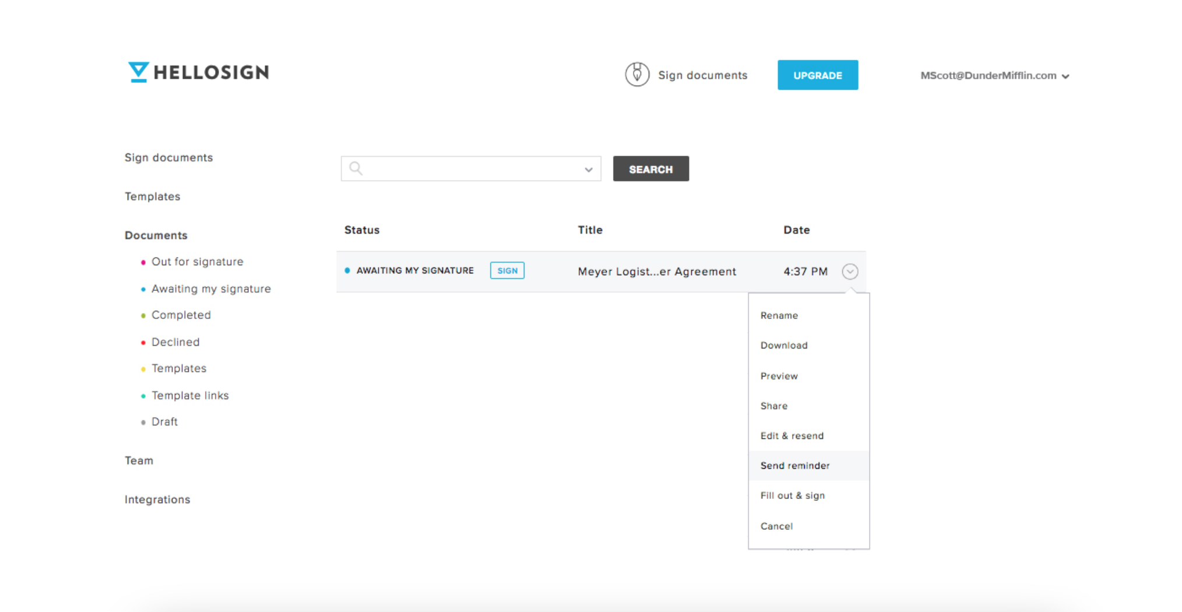Filter by Awaiting my signature

point(211,289)
